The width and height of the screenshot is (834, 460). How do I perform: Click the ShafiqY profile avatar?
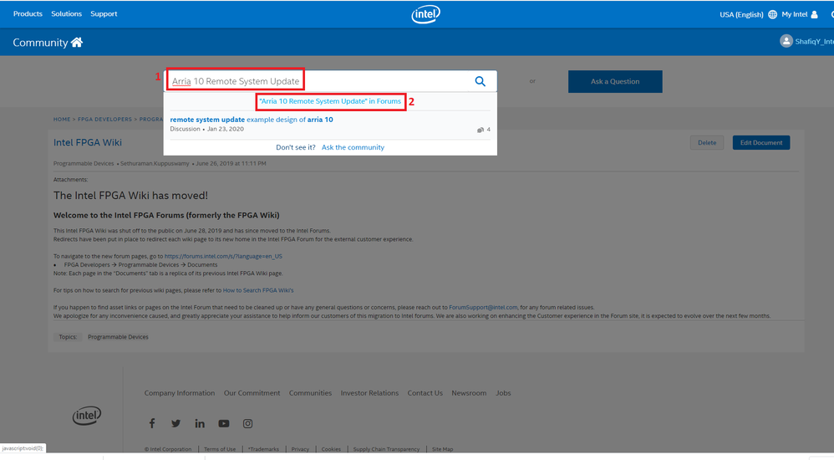click(786, 41)
